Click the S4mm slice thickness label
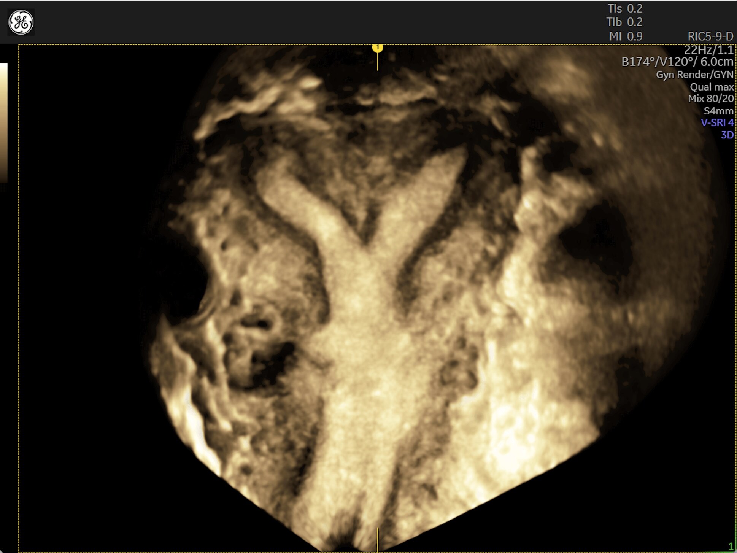This screenshot has width=737, height=553. tap(718, 111)
